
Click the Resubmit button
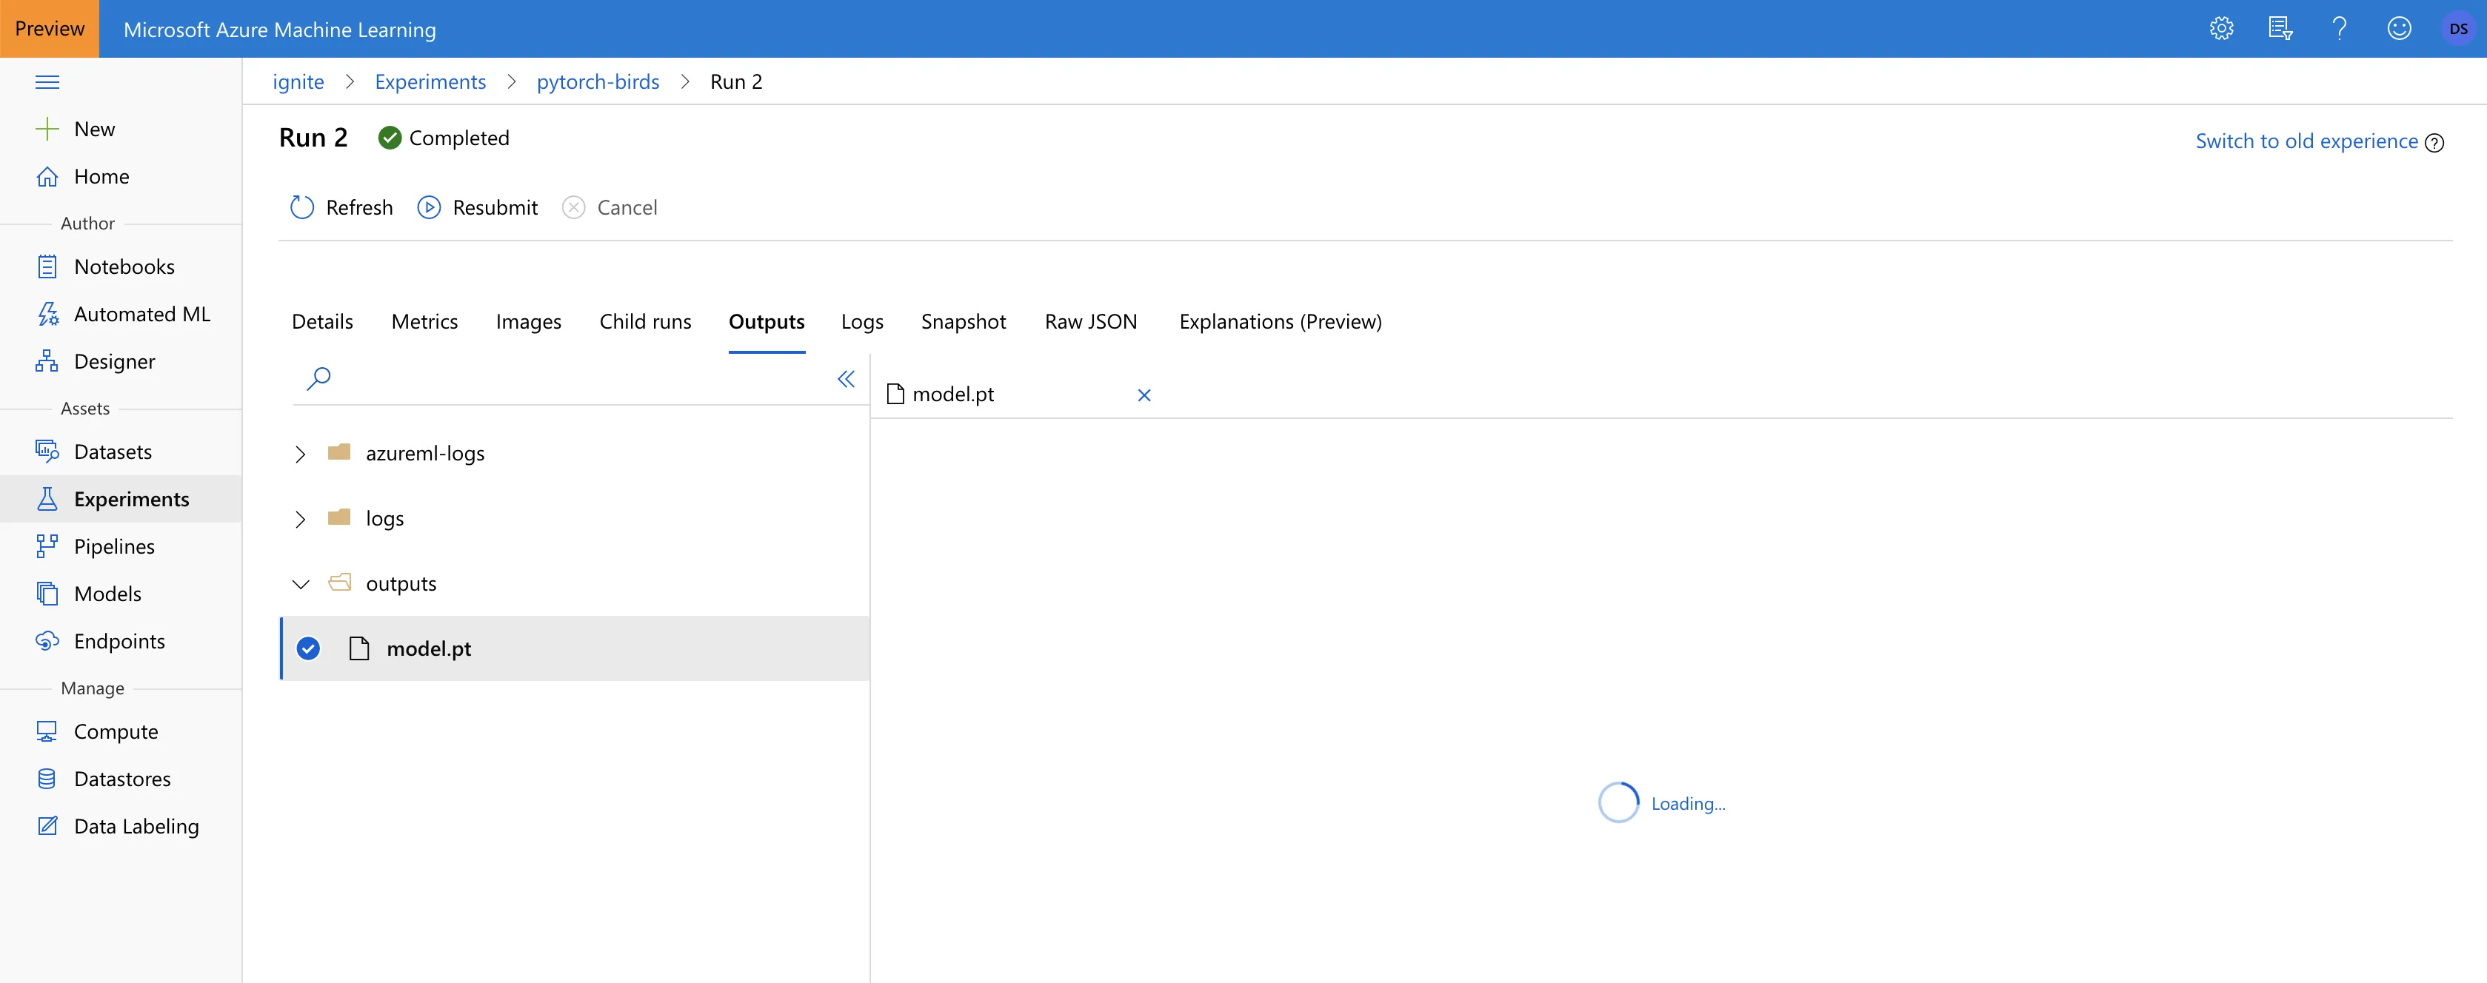point(478,208)
